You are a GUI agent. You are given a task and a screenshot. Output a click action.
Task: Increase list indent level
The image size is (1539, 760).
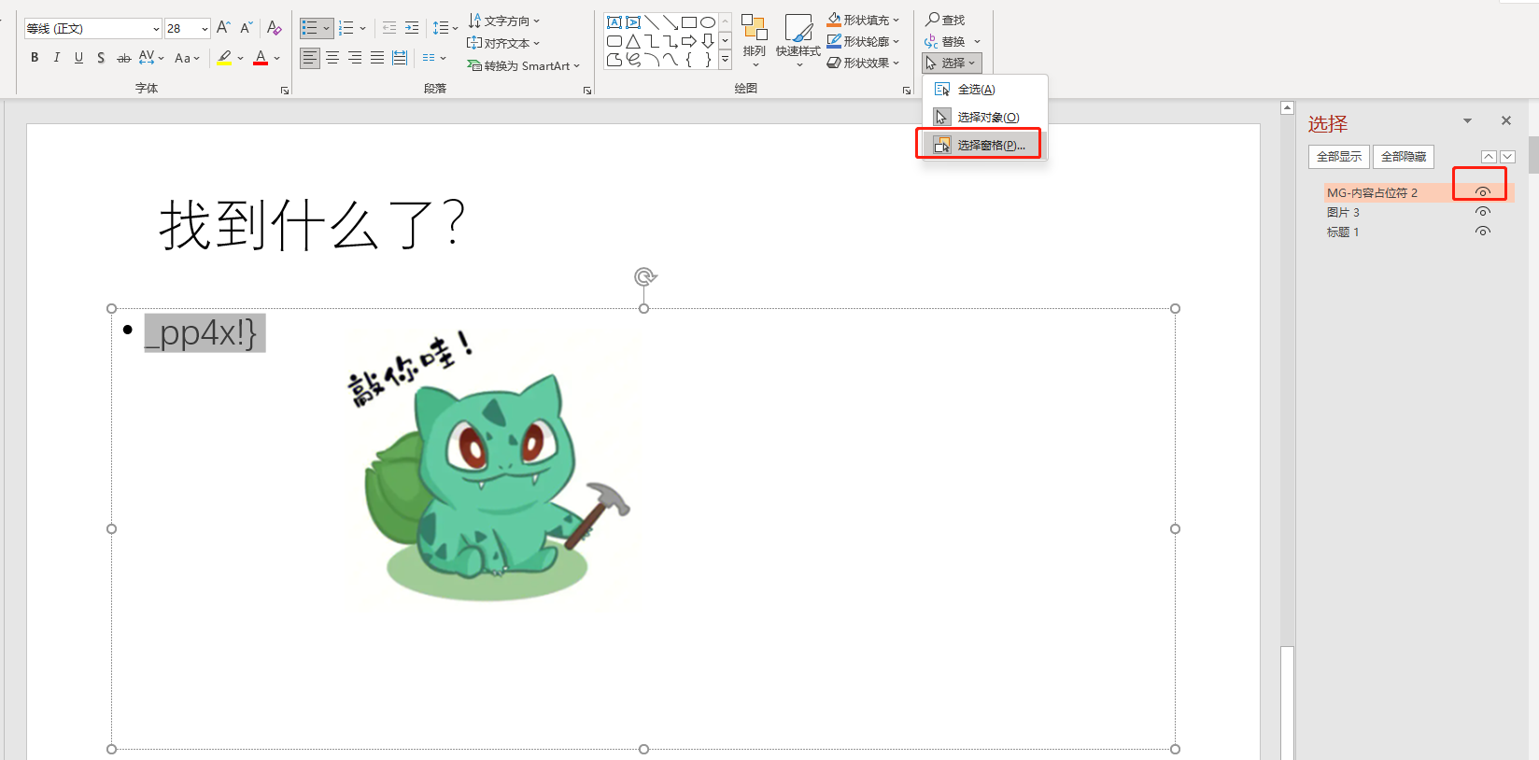click(412, 28)
